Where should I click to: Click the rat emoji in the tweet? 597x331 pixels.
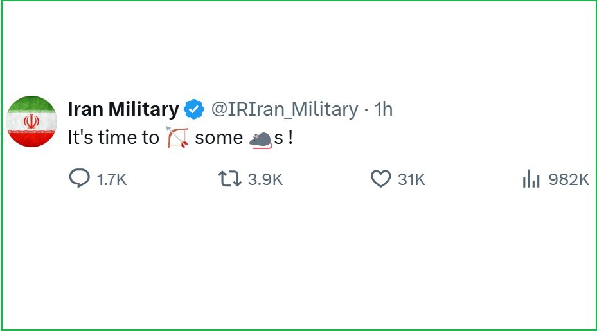pos(260,138)
